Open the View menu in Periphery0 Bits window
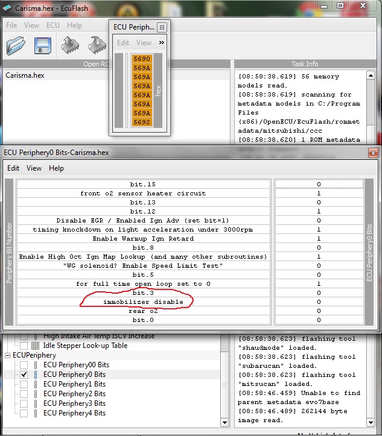This screenshot has height=436, width=382. (x=34, y=168)
